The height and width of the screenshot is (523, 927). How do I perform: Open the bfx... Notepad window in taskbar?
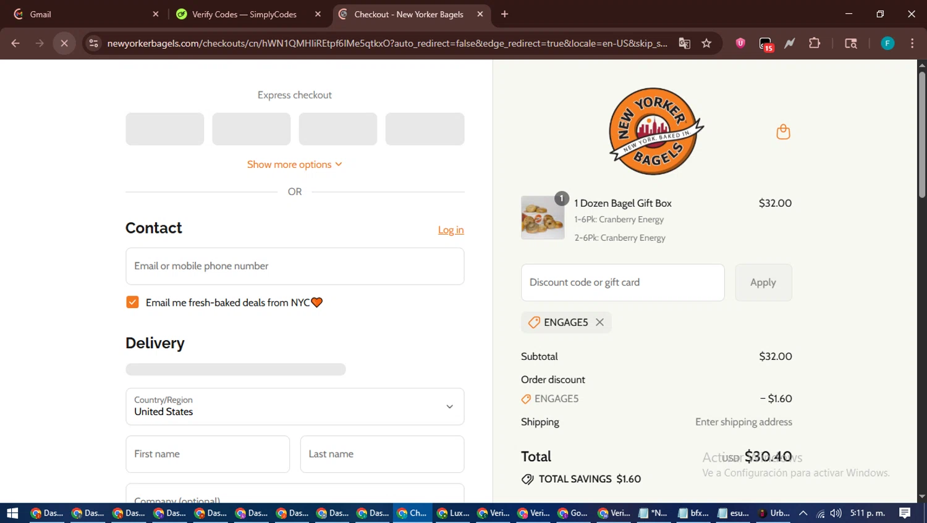click(x=693, y=513)
